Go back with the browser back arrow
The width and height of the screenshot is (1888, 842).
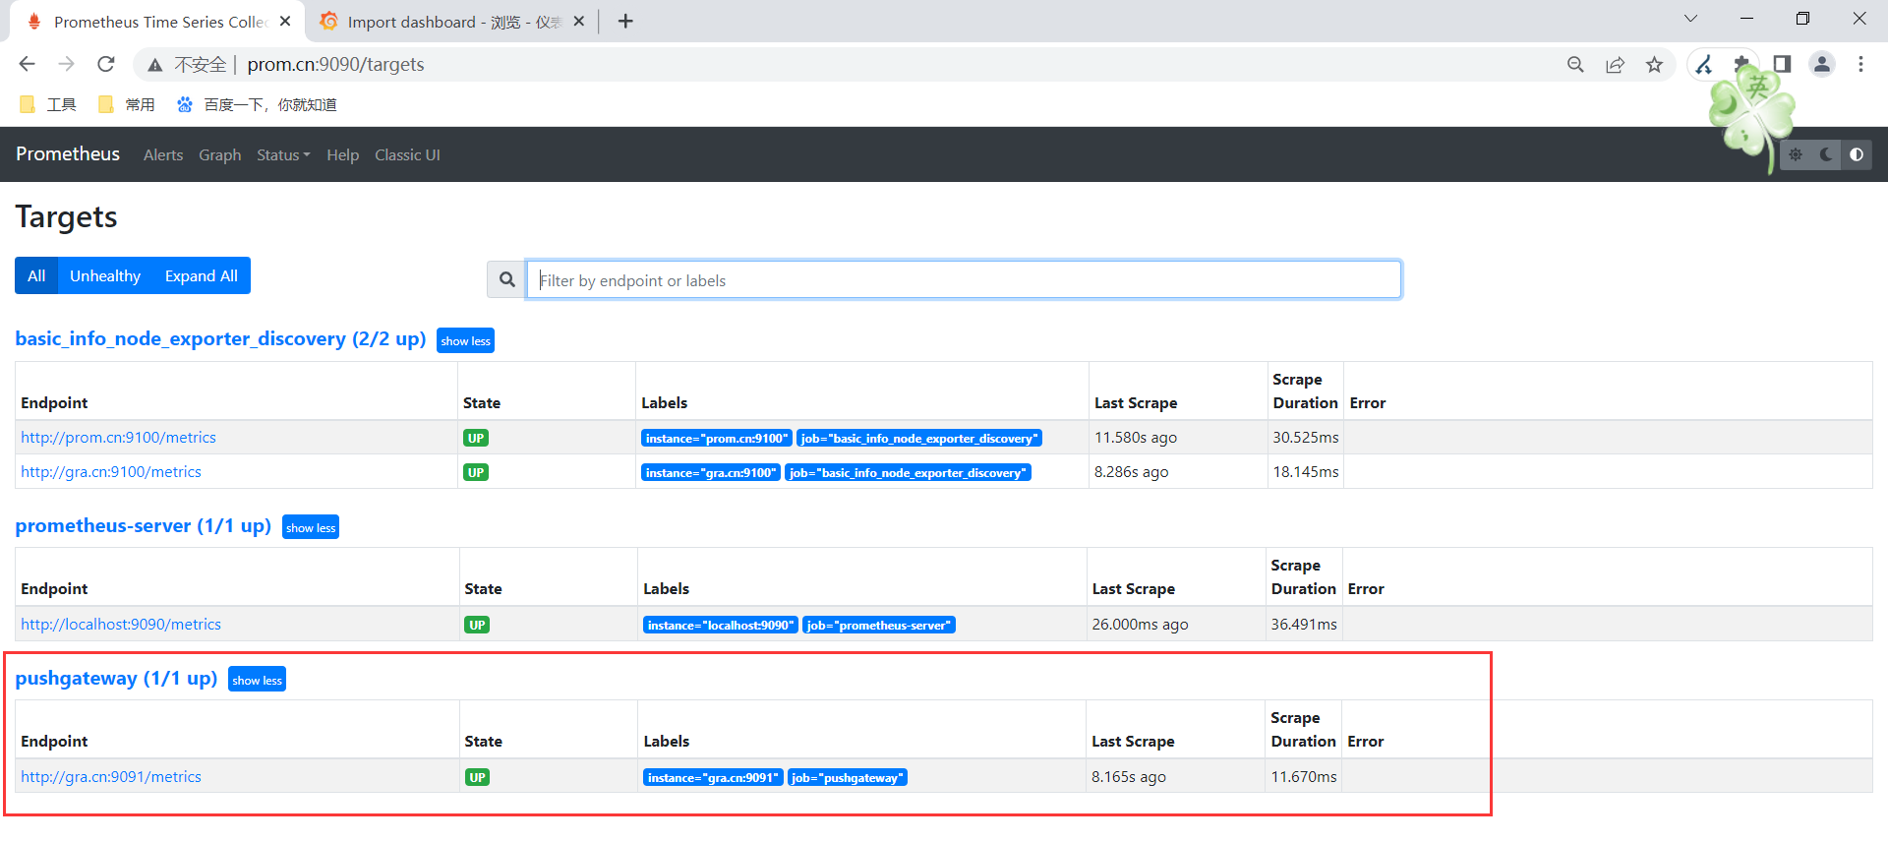27,64
